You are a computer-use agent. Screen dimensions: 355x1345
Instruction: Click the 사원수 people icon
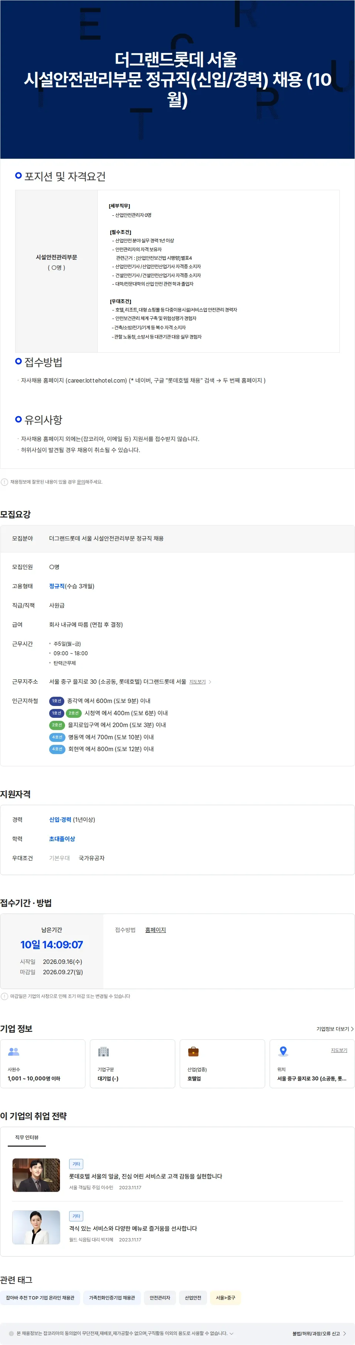[x=14, y=1052]
